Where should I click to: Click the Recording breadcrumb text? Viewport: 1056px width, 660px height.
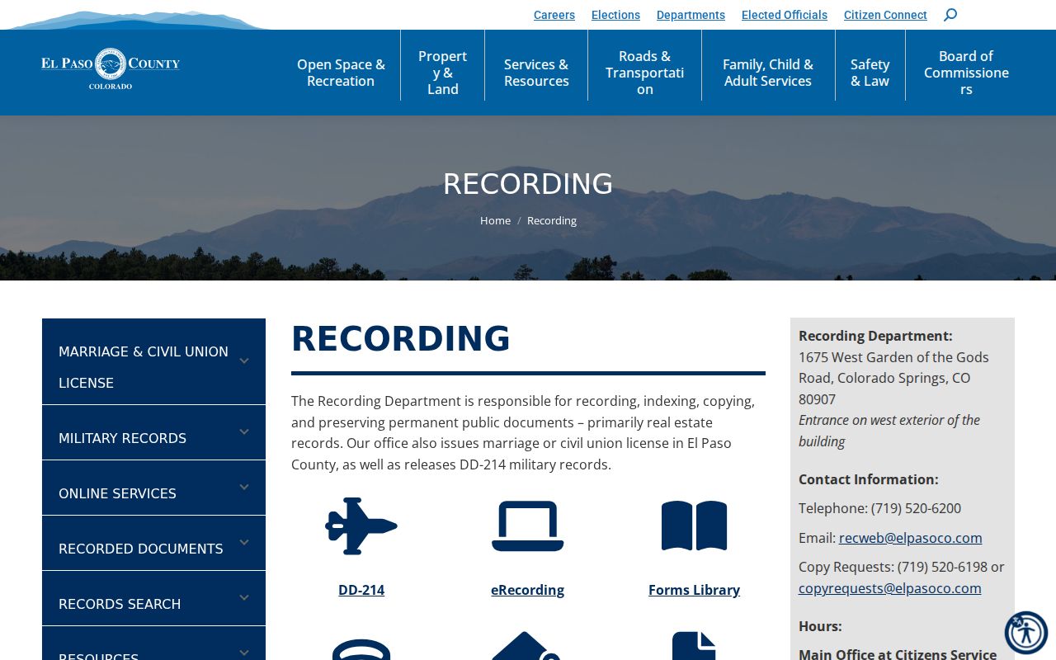[x=552, y=220]
